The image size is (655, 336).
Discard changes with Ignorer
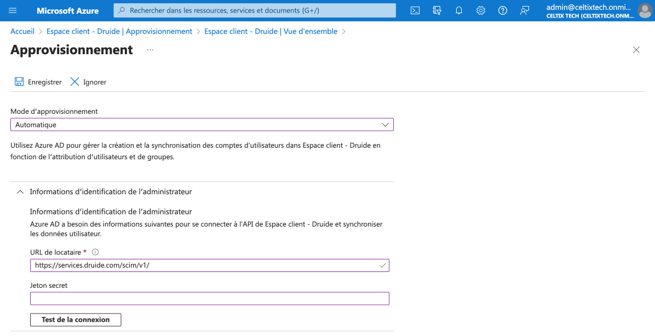point(88,82)
